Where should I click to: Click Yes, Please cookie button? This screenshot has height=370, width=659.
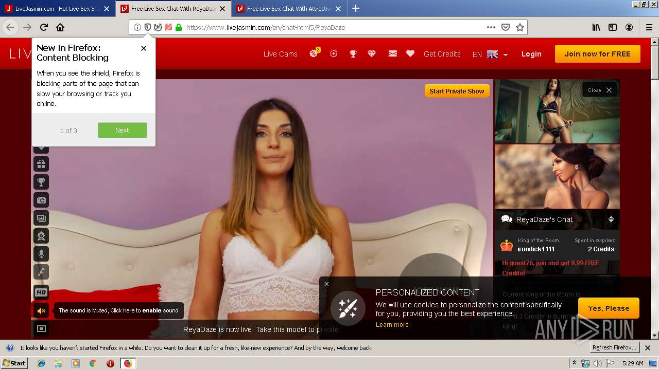(x=609, y=308)
